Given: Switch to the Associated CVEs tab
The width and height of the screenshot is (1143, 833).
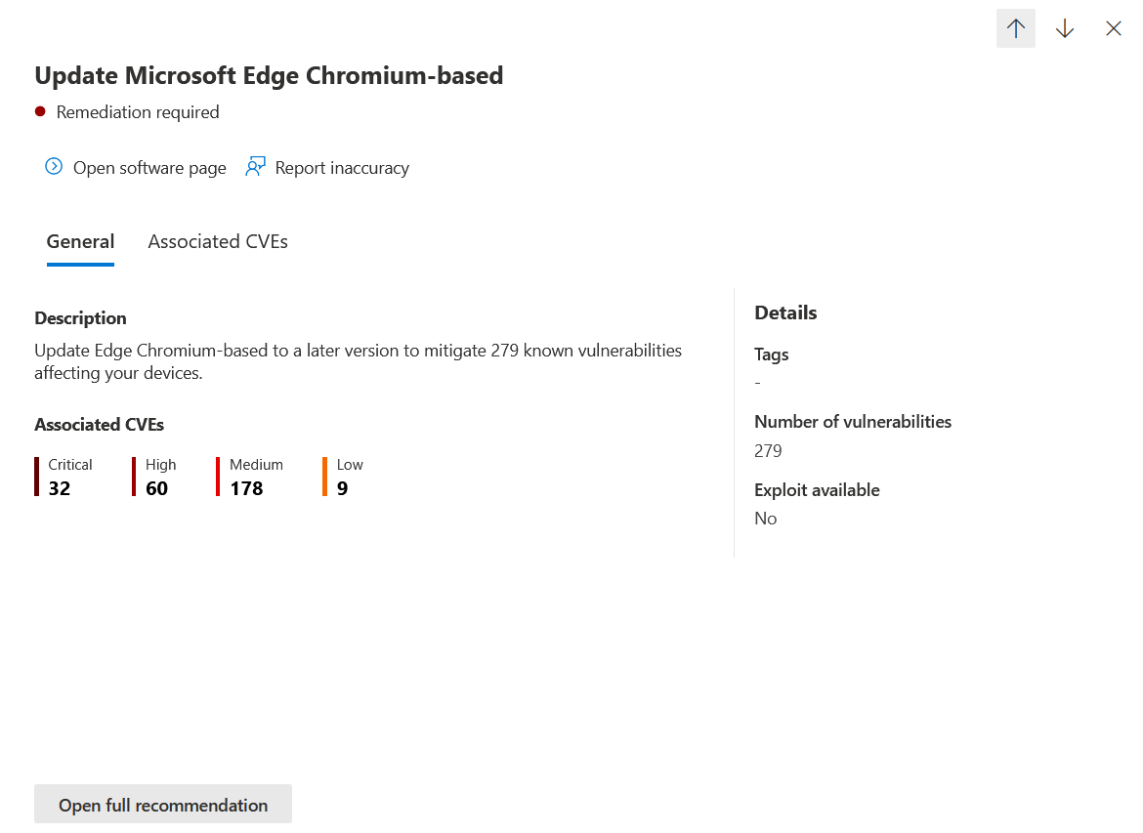Looking at the screenshot, I should [218, 242].
